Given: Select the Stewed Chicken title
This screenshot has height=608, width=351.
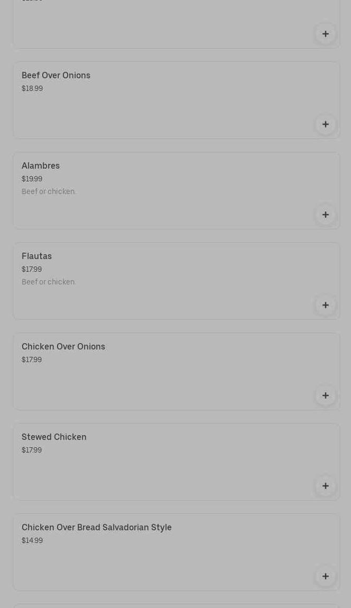Looking at the screenshot, I should (54, 437).
